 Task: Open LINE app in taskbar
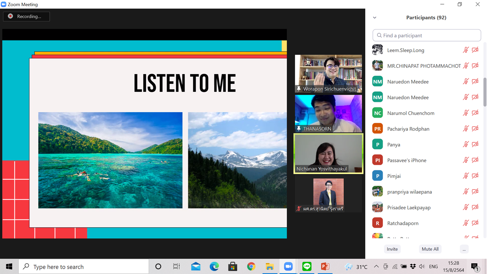point(307,267)
